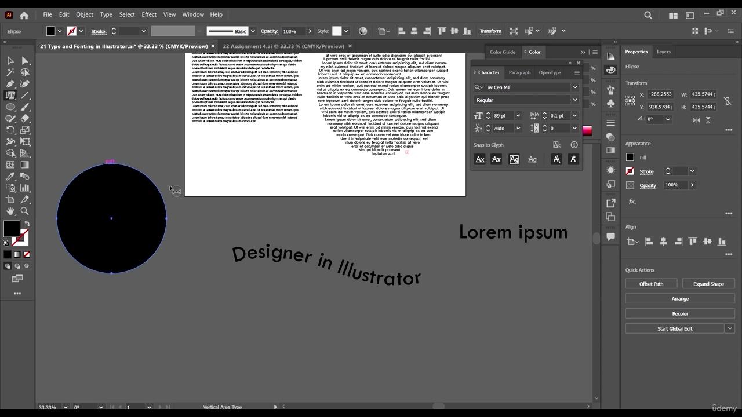Toggle Snap to Glyph angular guides
The width and height of the screenshot is (742, 417).
556,159
